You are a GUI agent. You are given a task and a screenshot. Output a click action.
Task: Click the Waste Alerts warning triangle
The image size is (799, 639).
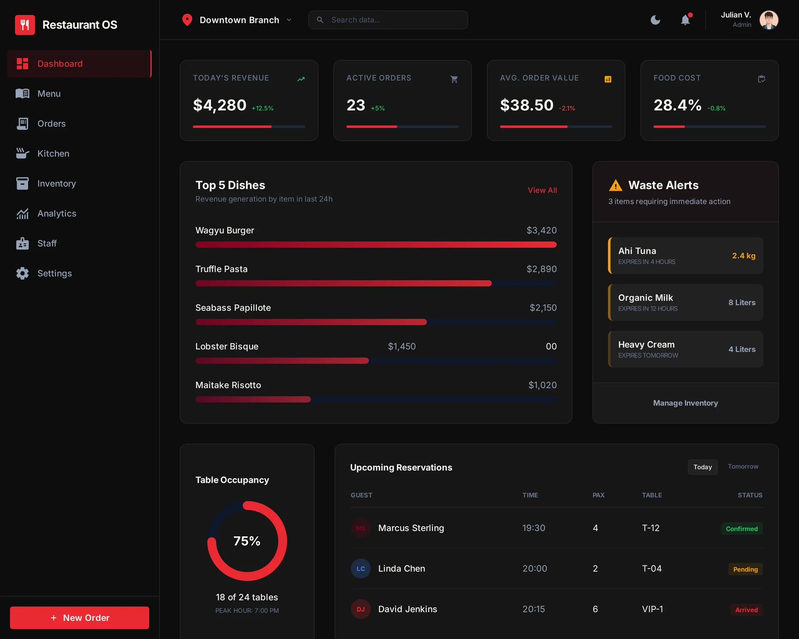(x=615, y=186)
